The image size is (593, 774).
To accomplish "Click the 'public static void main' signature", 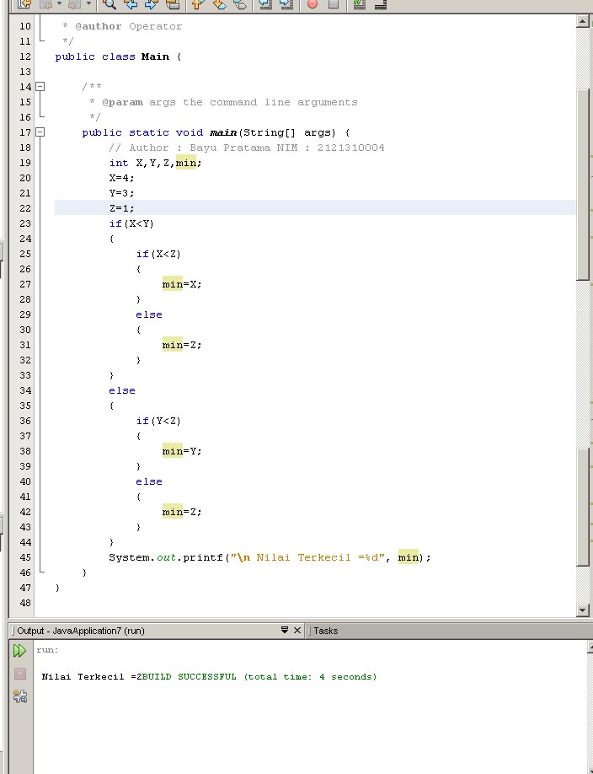I will point(216,132).
